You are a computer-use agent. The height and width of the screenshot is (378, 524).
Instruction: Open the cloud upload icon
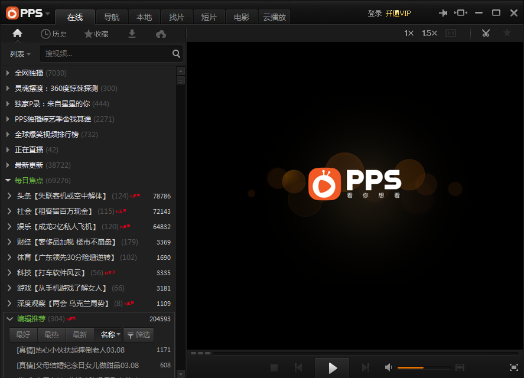point(161,34)
